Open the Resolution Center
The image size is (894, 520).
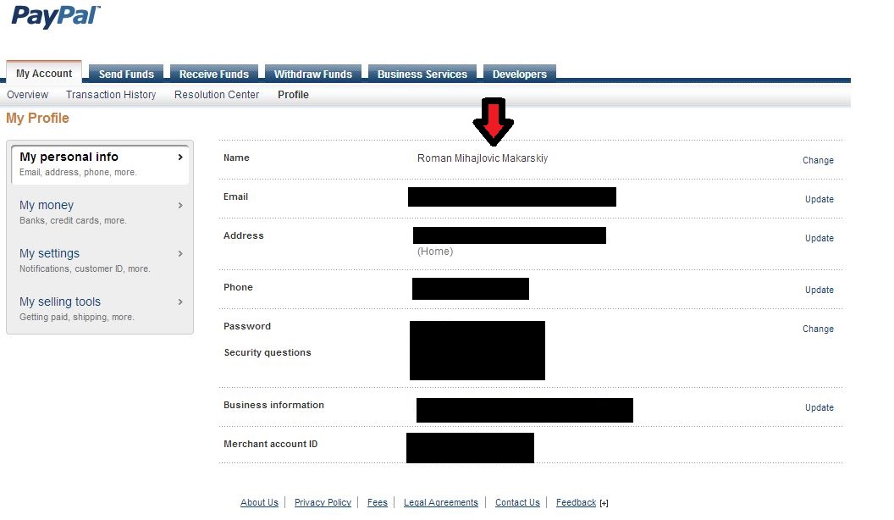click(217, 95)
